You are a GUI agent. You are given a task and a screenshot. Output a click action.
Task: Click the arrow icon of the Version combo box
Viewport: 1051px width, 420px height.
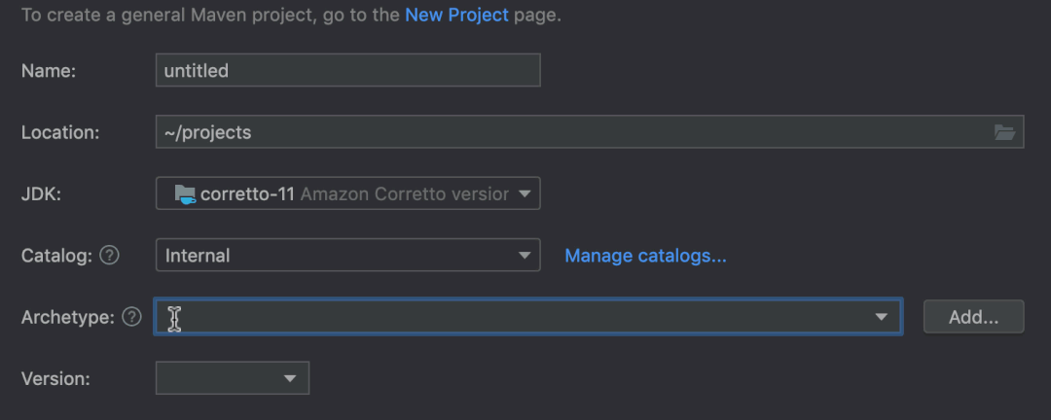coord(290,378)
